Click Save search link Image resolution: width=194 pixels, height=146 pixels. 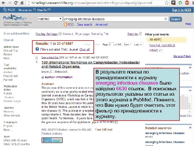click(85, 25)
